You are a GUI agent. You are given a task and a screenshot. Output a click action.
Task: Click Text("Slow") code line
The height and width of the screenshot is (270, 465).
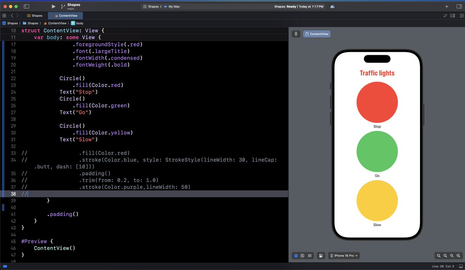pos(79,139)
